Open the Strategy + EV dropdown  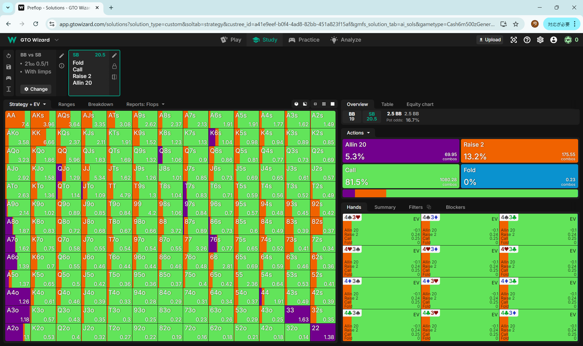[27, 104]
